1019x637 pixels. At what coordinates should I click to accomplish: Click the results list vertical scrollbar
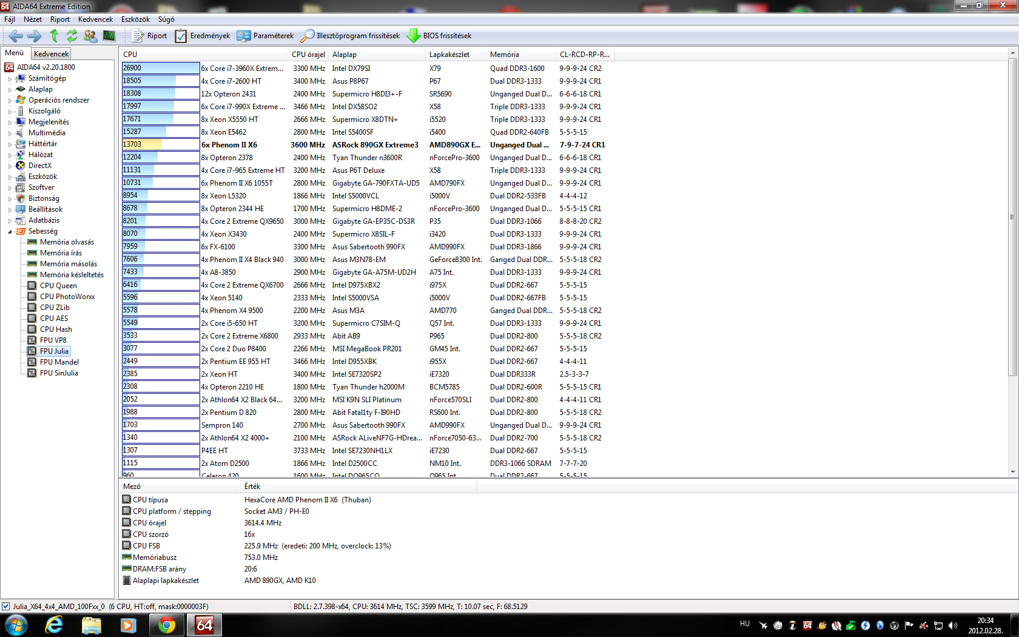coord(1012,216)
